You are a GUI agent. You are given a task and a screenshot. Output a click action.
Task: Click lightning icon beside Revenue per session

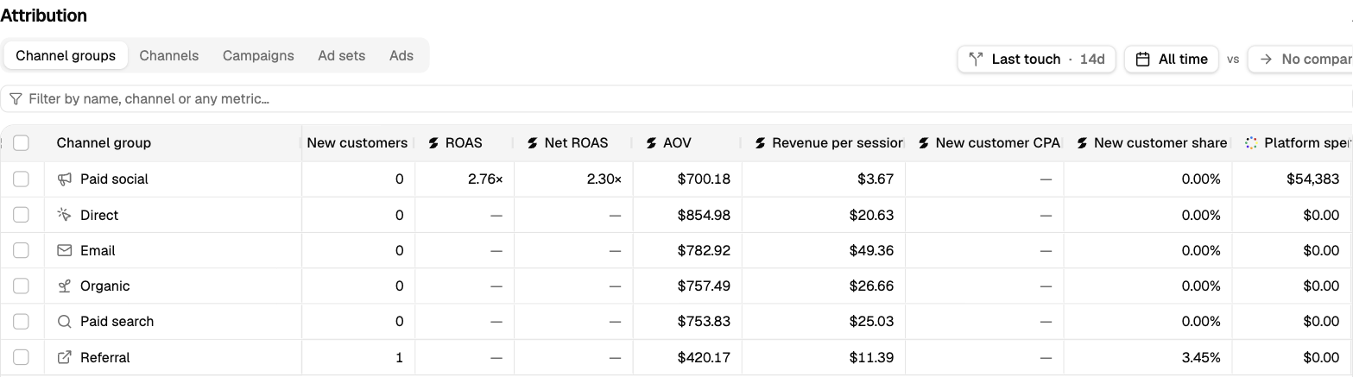coord(760,143)
